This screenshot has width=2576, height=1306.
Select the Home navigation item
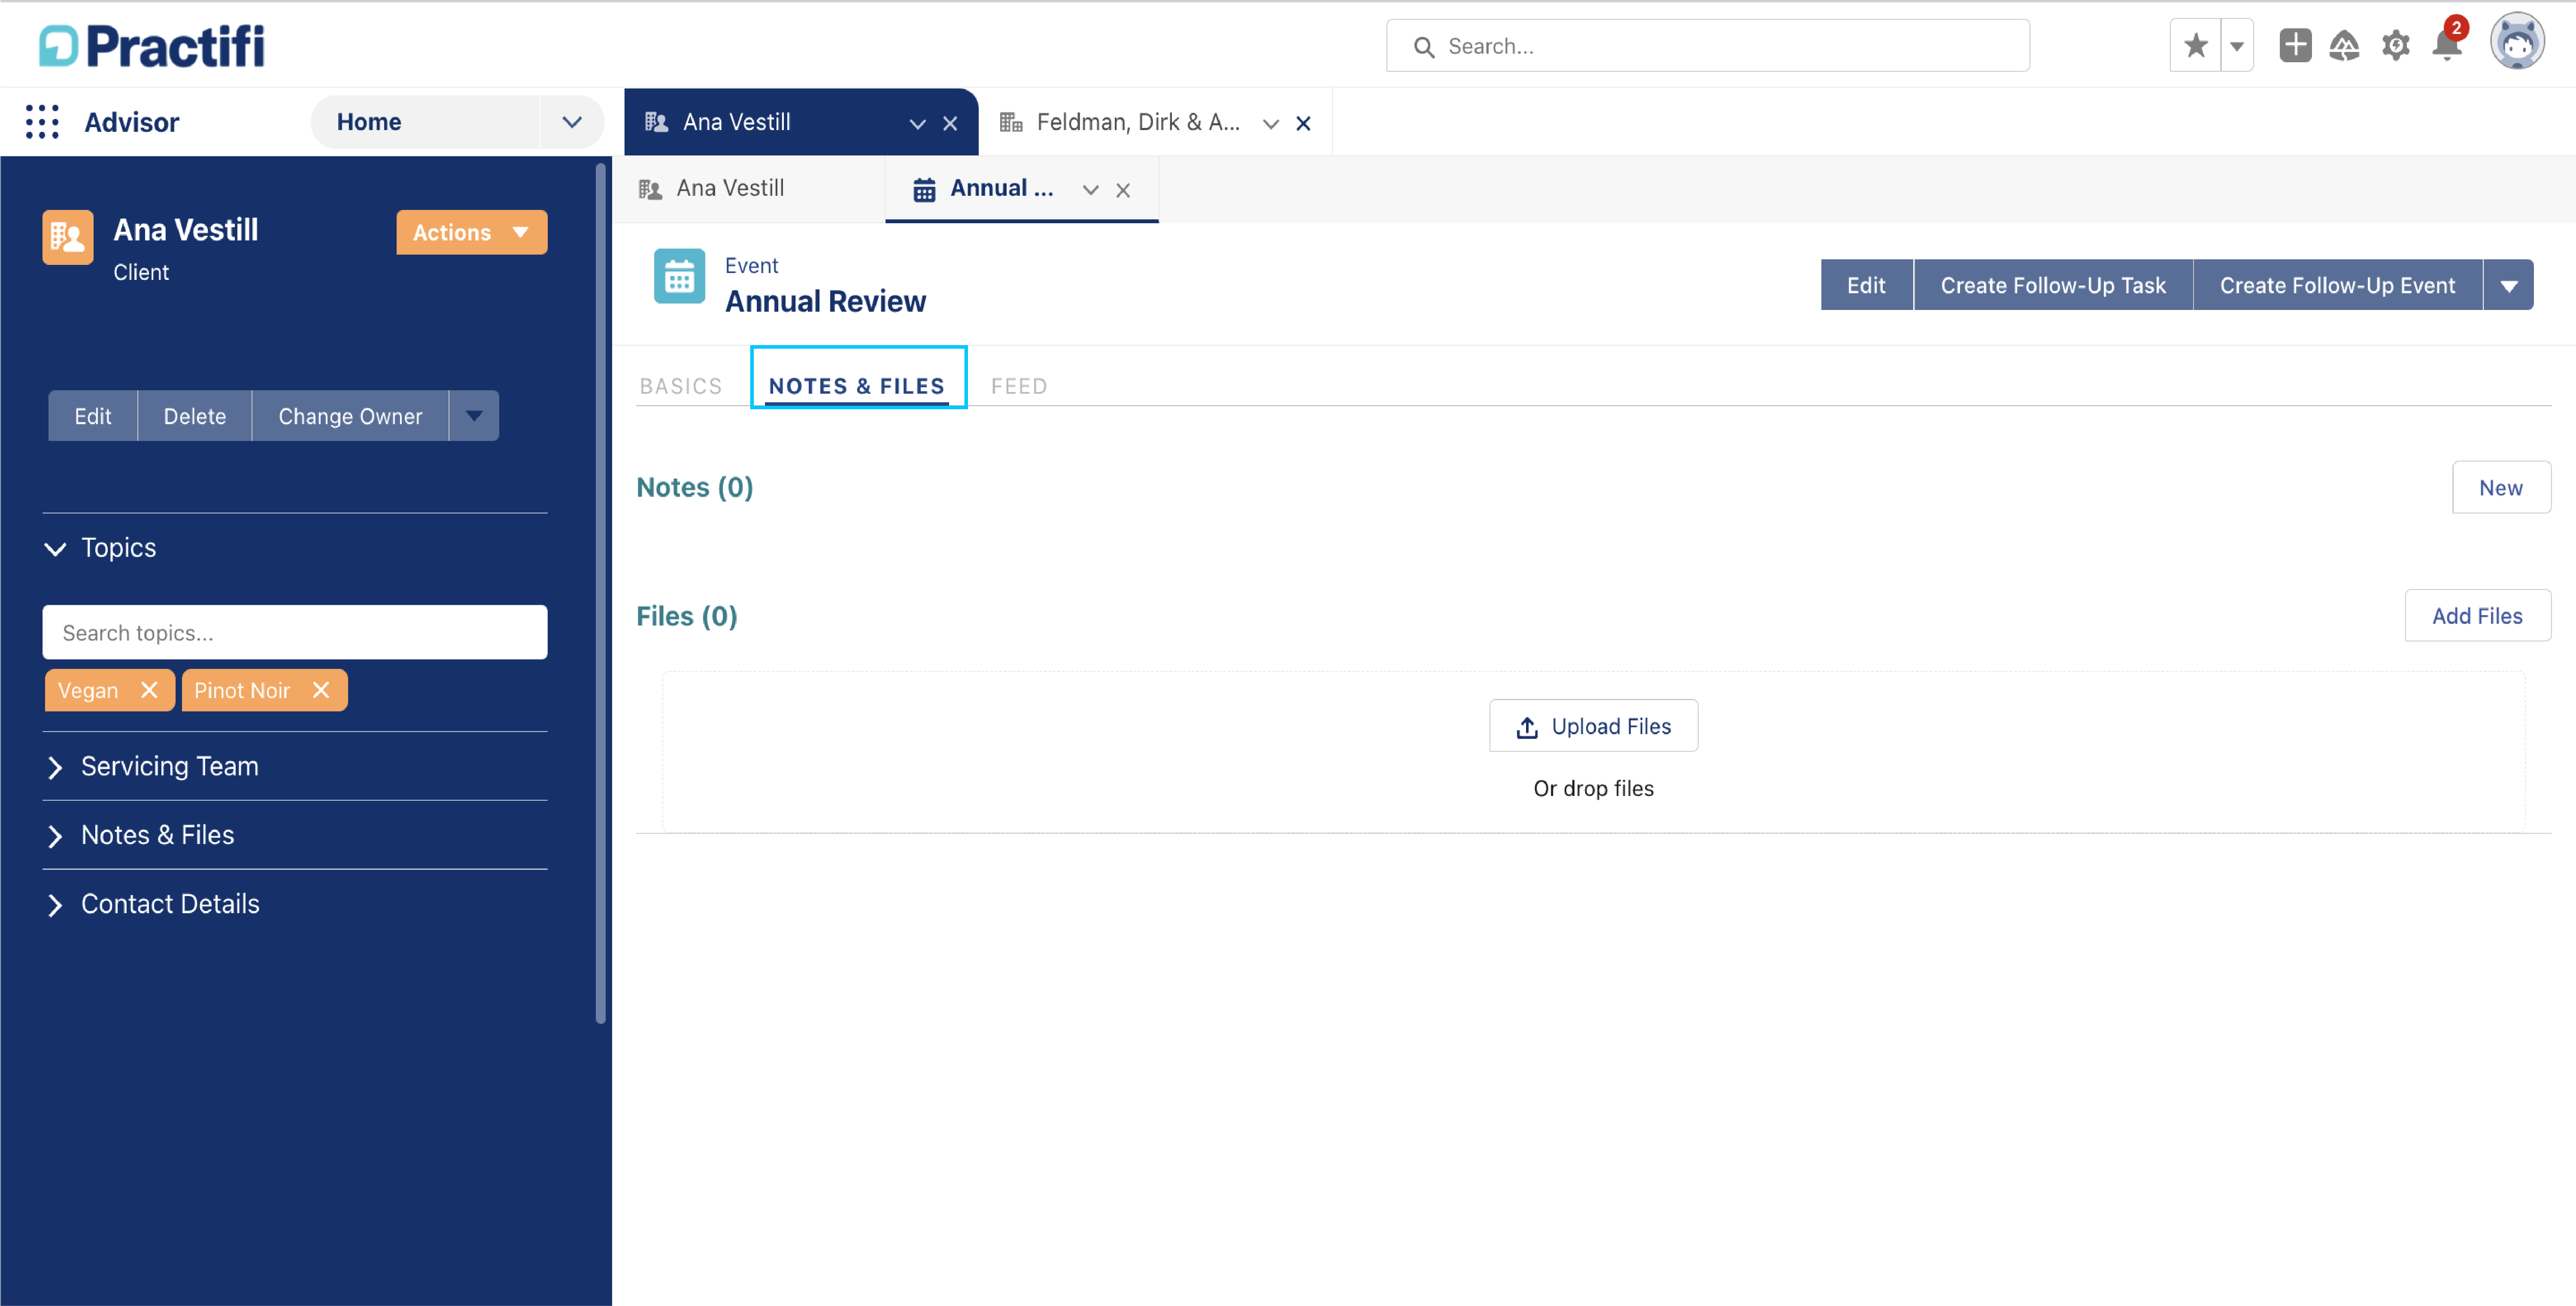[x=369, y=122]
